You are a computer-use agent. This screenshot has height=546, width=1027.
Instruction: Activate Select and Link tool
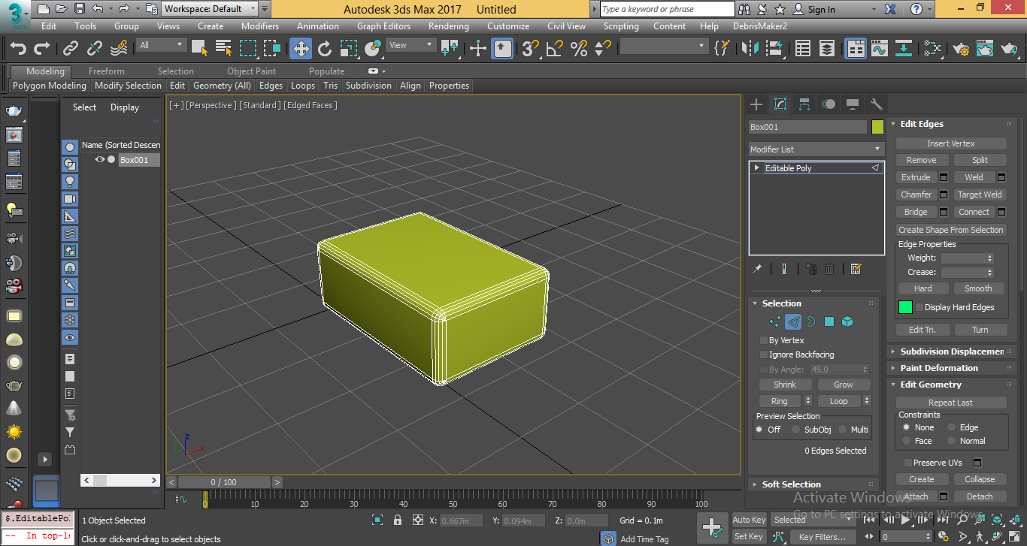click(x=71, y=49)
